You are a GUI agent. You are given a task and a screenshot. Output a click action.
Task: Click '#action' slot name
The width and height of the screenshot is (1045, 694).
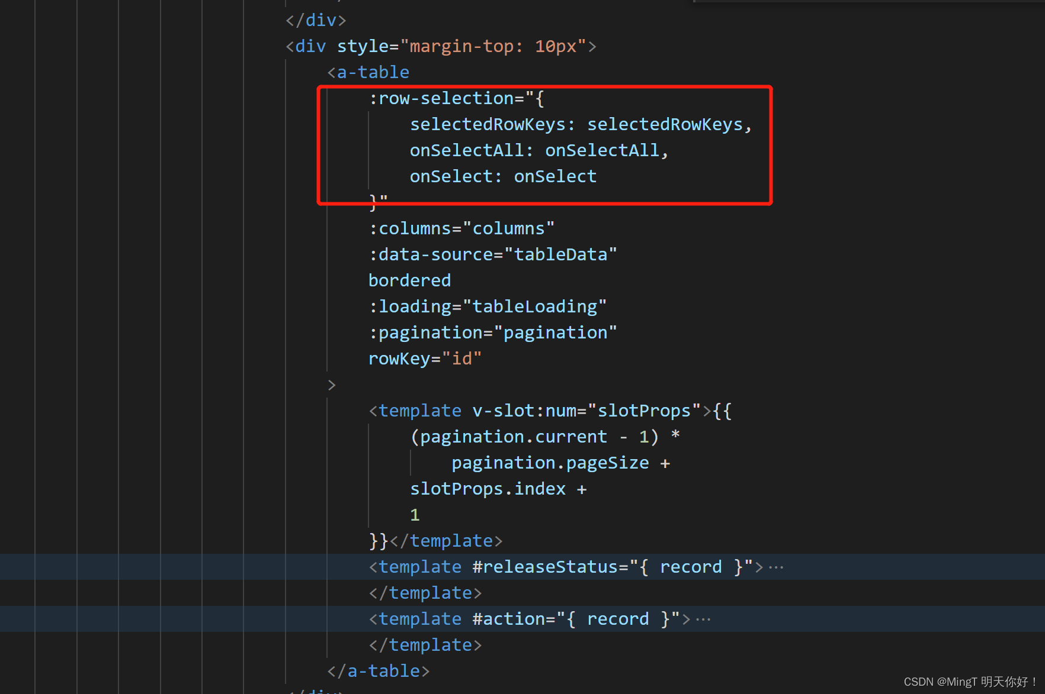pos(509,619)
